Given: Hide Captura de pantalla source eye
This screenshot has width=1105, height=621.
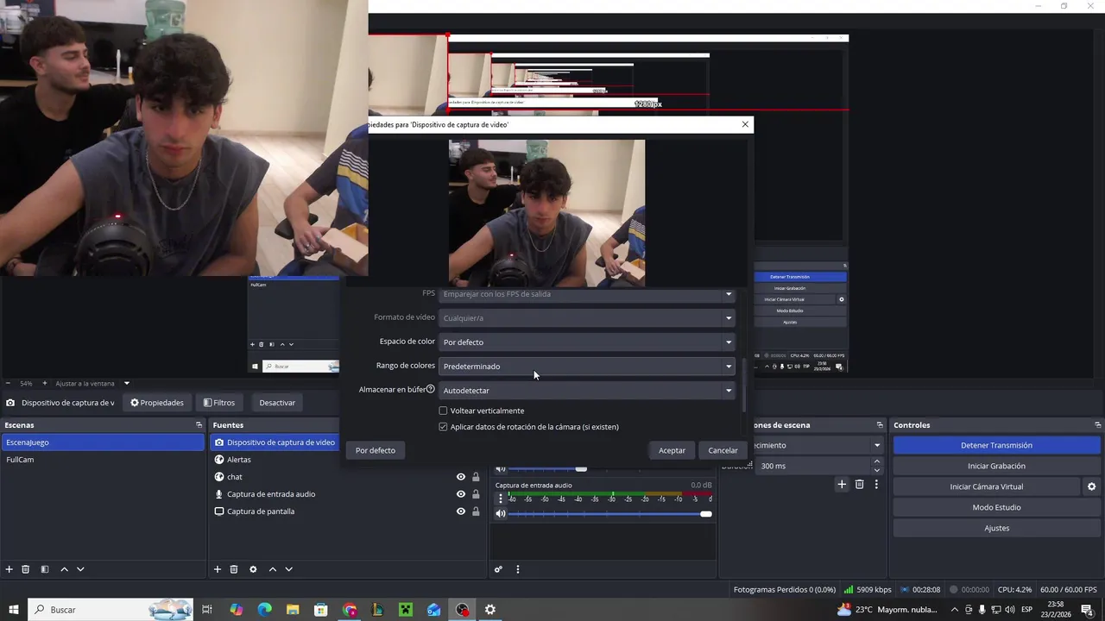Looking at the screenshot, I should point(461,511).
